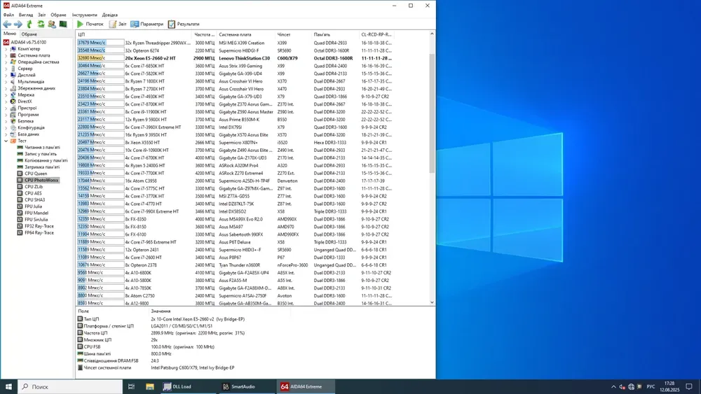
Task: Select the CPU Queen benchmark
Action: click(35, 174)
